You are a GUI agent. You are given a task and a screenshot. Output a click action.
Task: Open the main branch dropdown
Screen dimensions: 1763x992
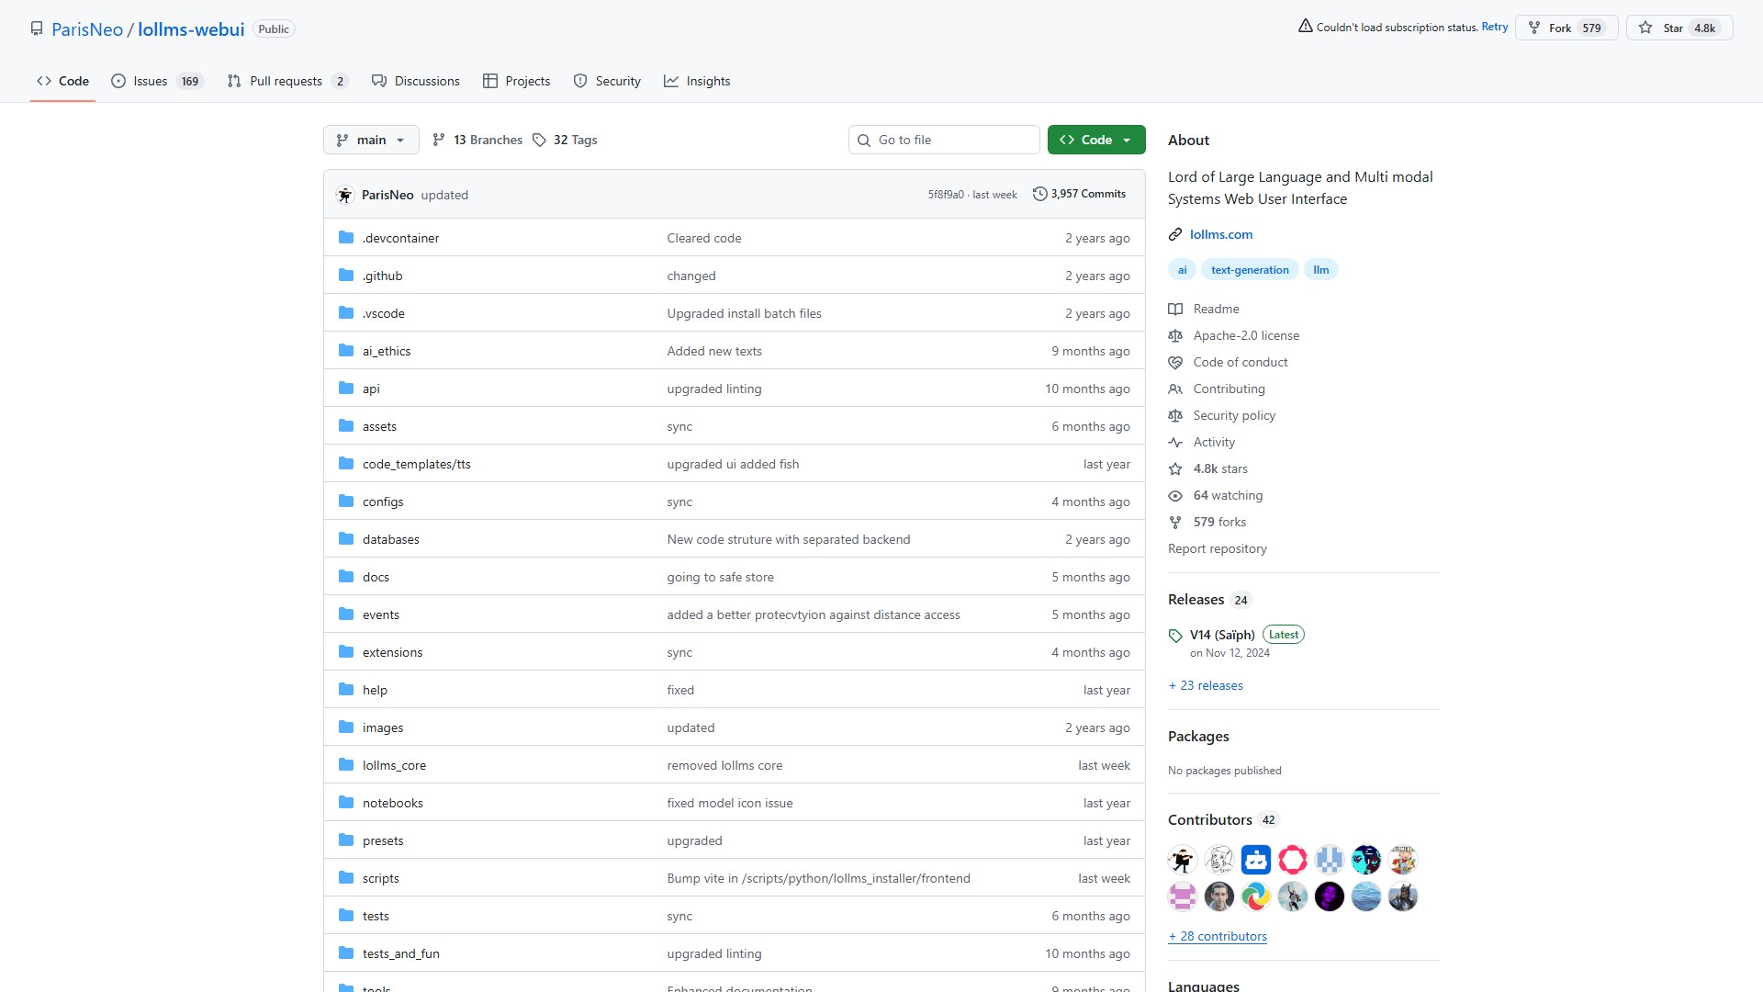pos(371,140)
